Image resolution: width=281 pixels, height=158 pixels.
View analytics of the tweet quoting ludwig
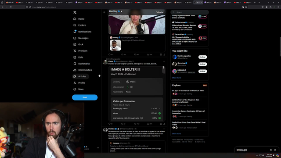(x=148, y=54)
